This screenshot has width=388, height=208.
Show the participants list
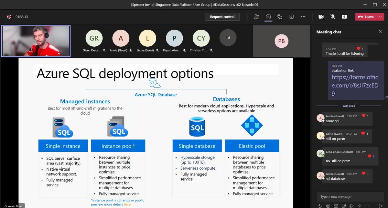pos(257,17)
